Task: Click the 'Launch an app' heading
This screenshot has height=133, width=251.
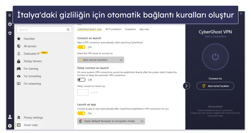Action: [x=87, y=104]
